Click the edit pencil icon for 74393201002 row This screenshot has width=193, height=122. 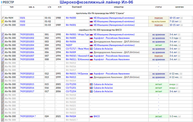click(x=3, y=38)
